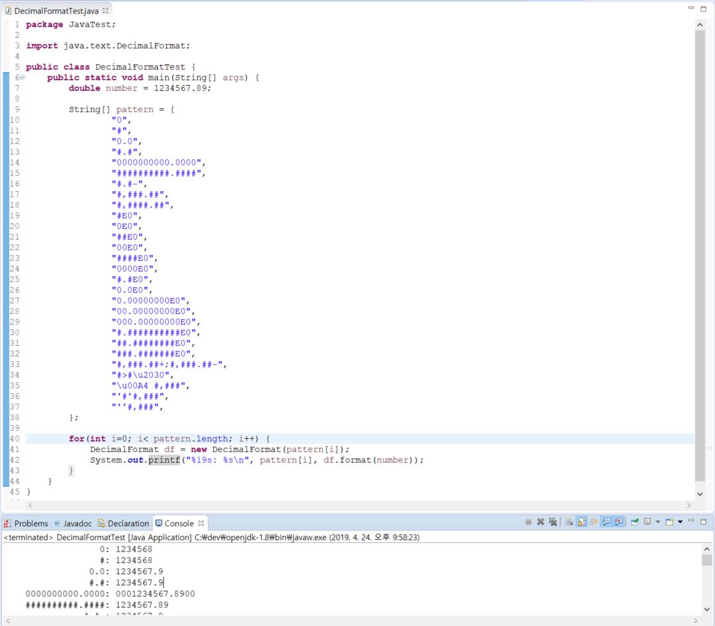The width and height of the screenshot is (715, 626).
Task: Close the DecimalFormatTest.java editor tab
Action: coord(106,10)
